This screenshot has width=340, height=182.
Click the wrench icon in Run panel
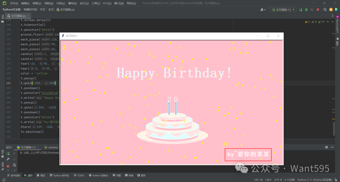tap(8, 159)
